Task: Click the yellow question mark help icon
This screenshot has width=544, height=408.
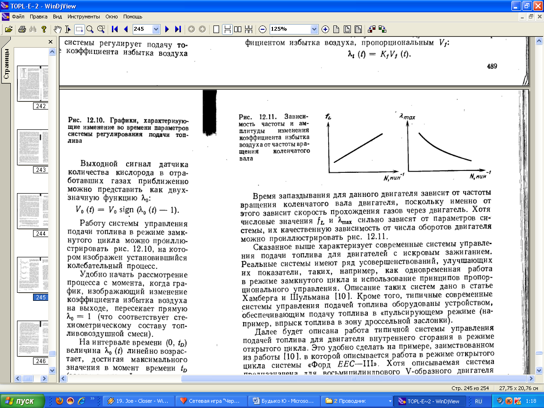Action: click(x=44, y=29)
